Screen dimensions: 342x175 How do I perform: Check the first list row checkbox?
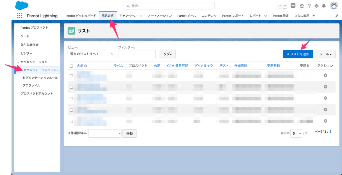[x=71, y=76]
